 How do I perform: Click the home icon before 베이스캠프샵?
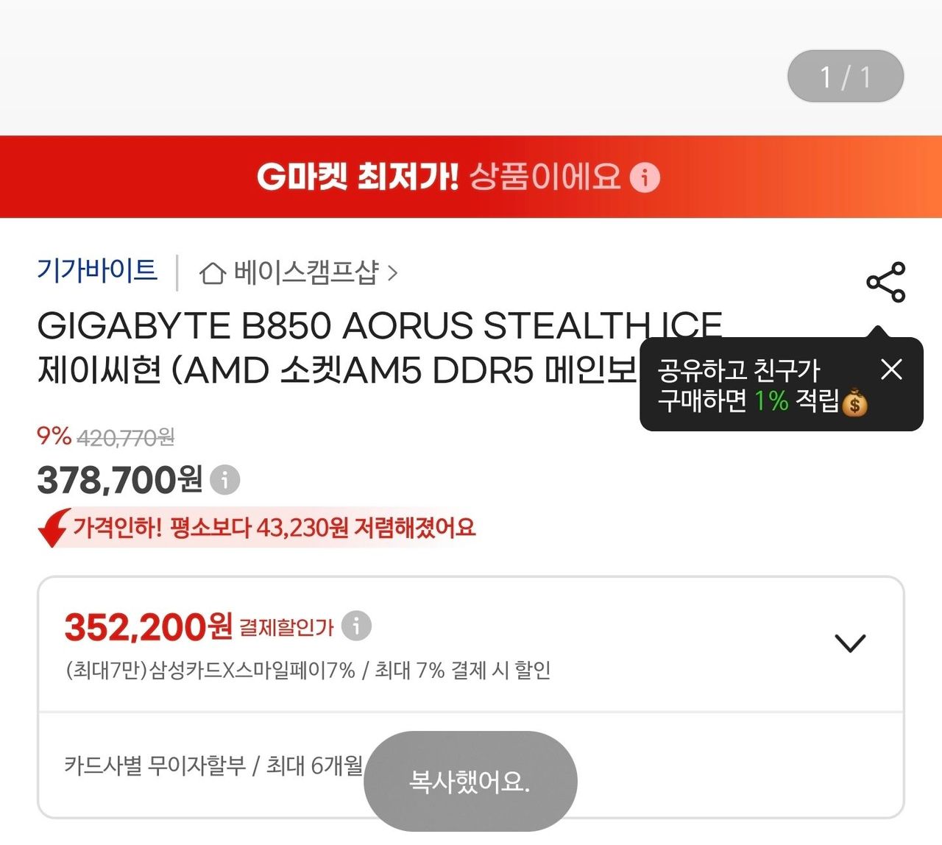pyautogui.click(x=212, y=273)
